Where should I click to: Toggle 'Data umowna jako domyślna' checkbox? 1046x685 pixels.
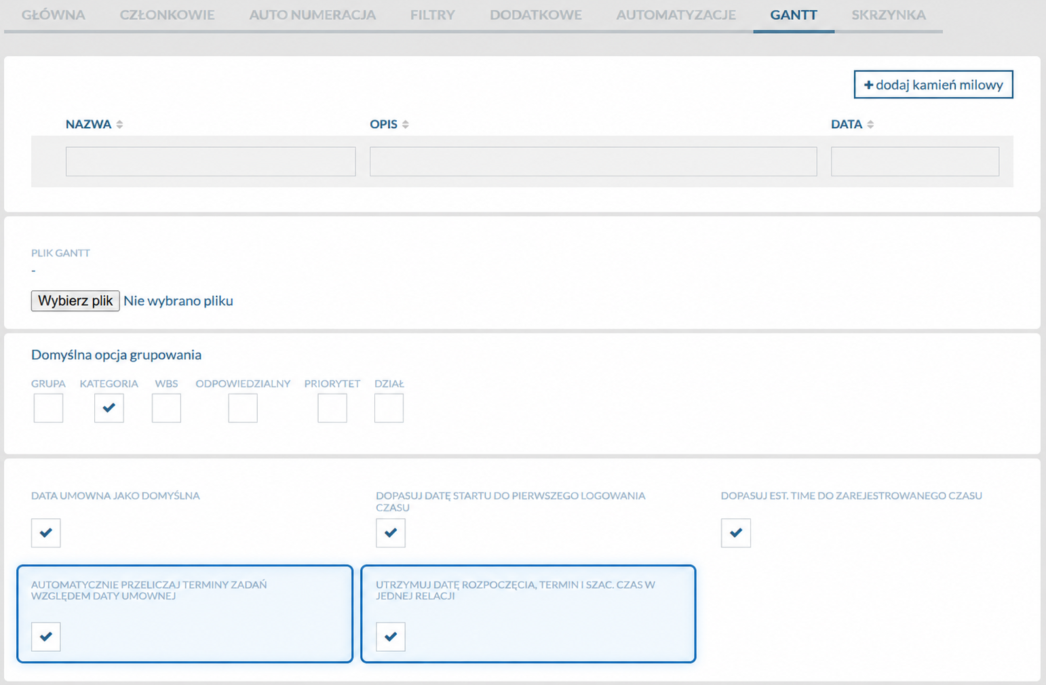click(x=46, y=533)
